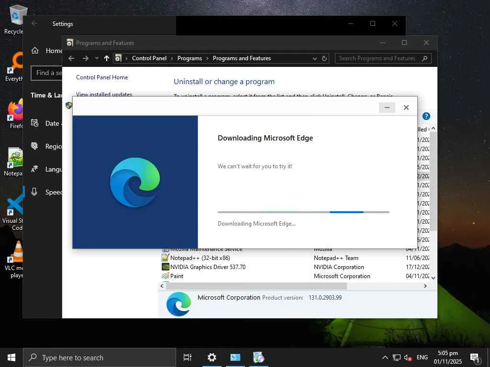
Task: Click the Edge download progress bar
Action: [x=303, y=212]
